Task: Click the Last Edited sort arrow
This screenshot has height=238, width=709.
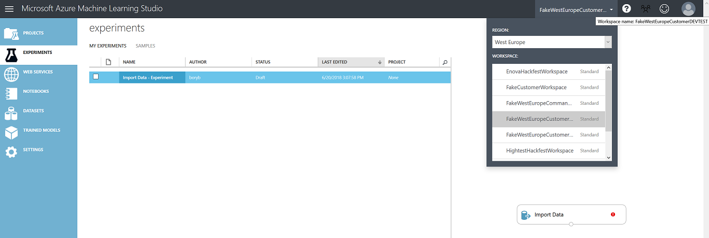Action: pyautogui.click(x=380, y=62)
